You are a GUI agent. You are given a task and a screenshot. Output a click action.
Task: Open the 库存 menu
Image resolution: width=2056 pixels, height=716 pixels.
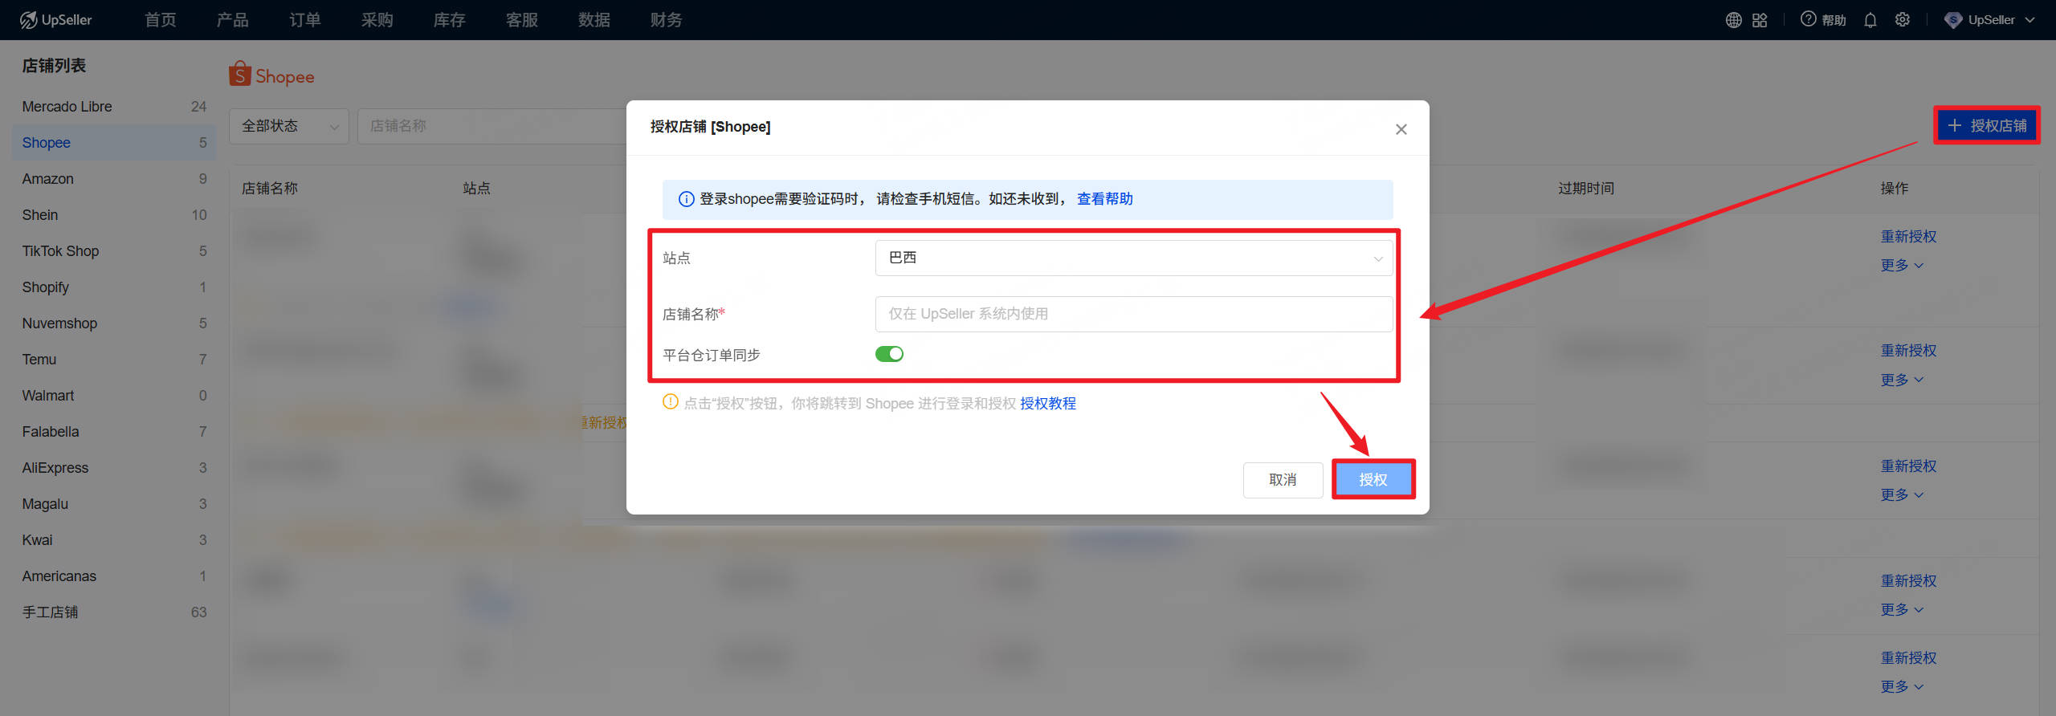[x=450, y=20]
